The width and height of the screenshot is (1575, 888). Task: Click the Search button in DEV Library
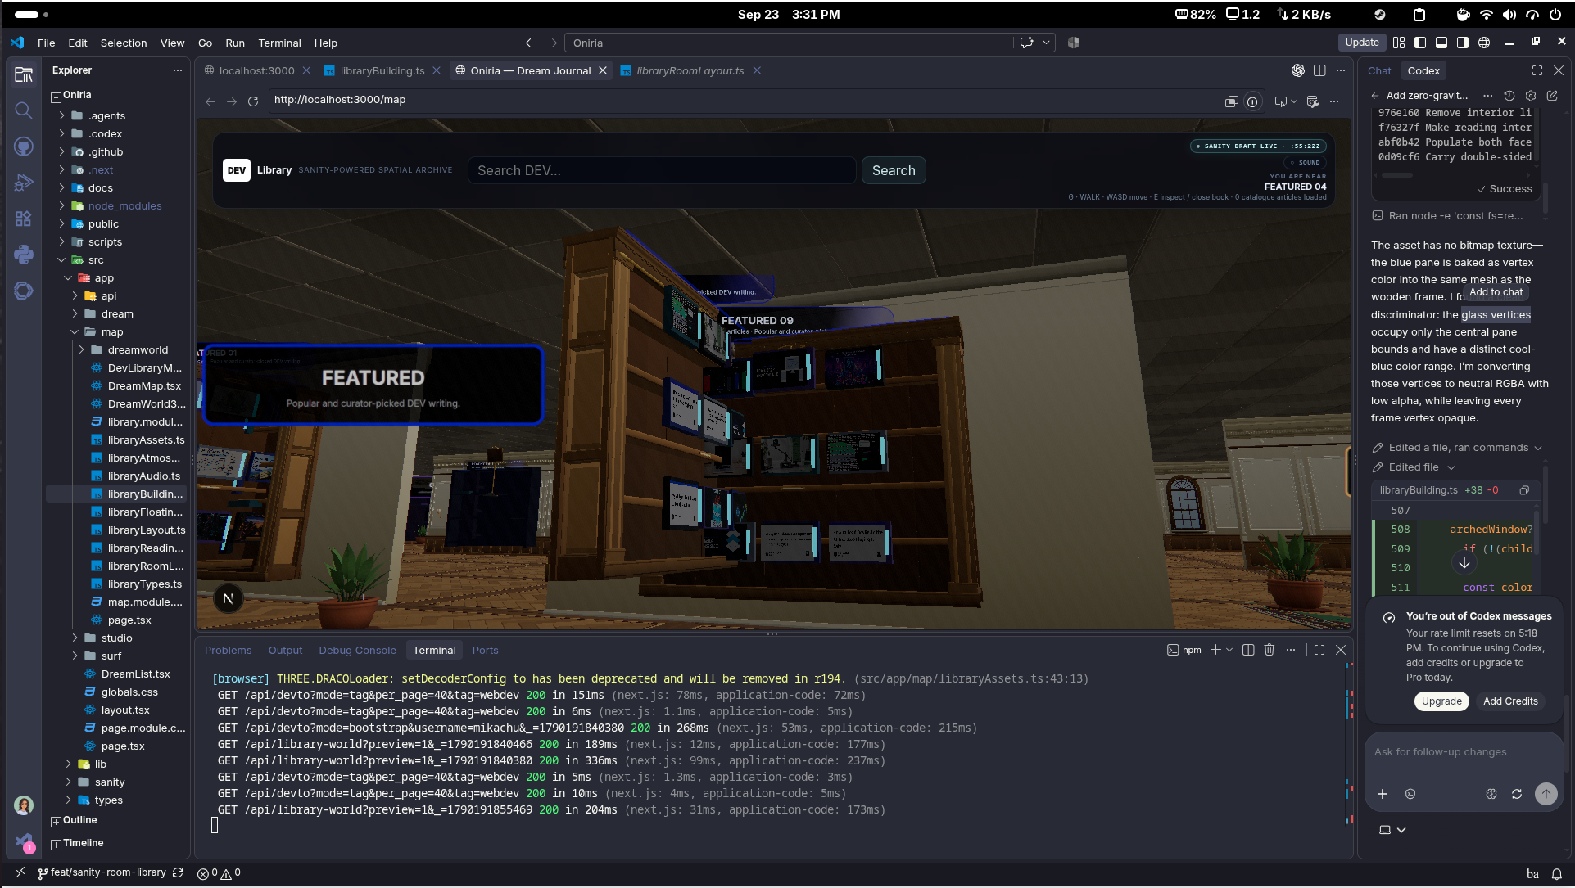click(894, 170)
